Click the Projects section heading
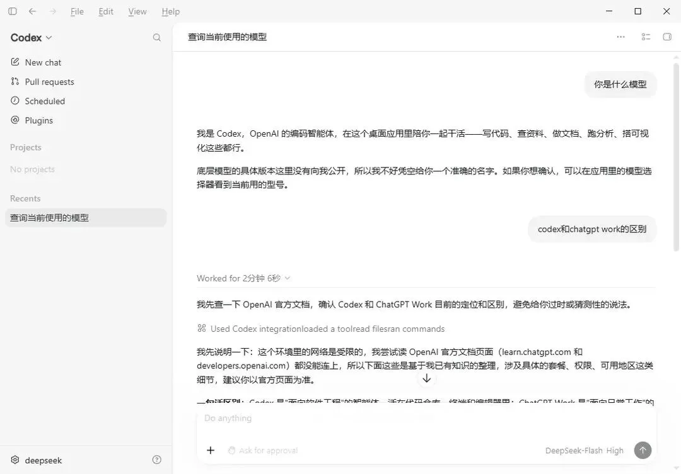The height and width of the screenshot is (474, 681). point(26,147)
